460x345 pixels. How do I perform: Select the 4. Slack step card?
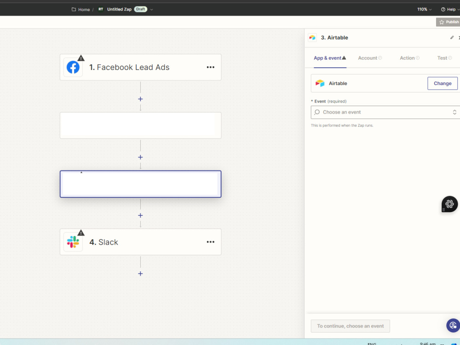140,242
